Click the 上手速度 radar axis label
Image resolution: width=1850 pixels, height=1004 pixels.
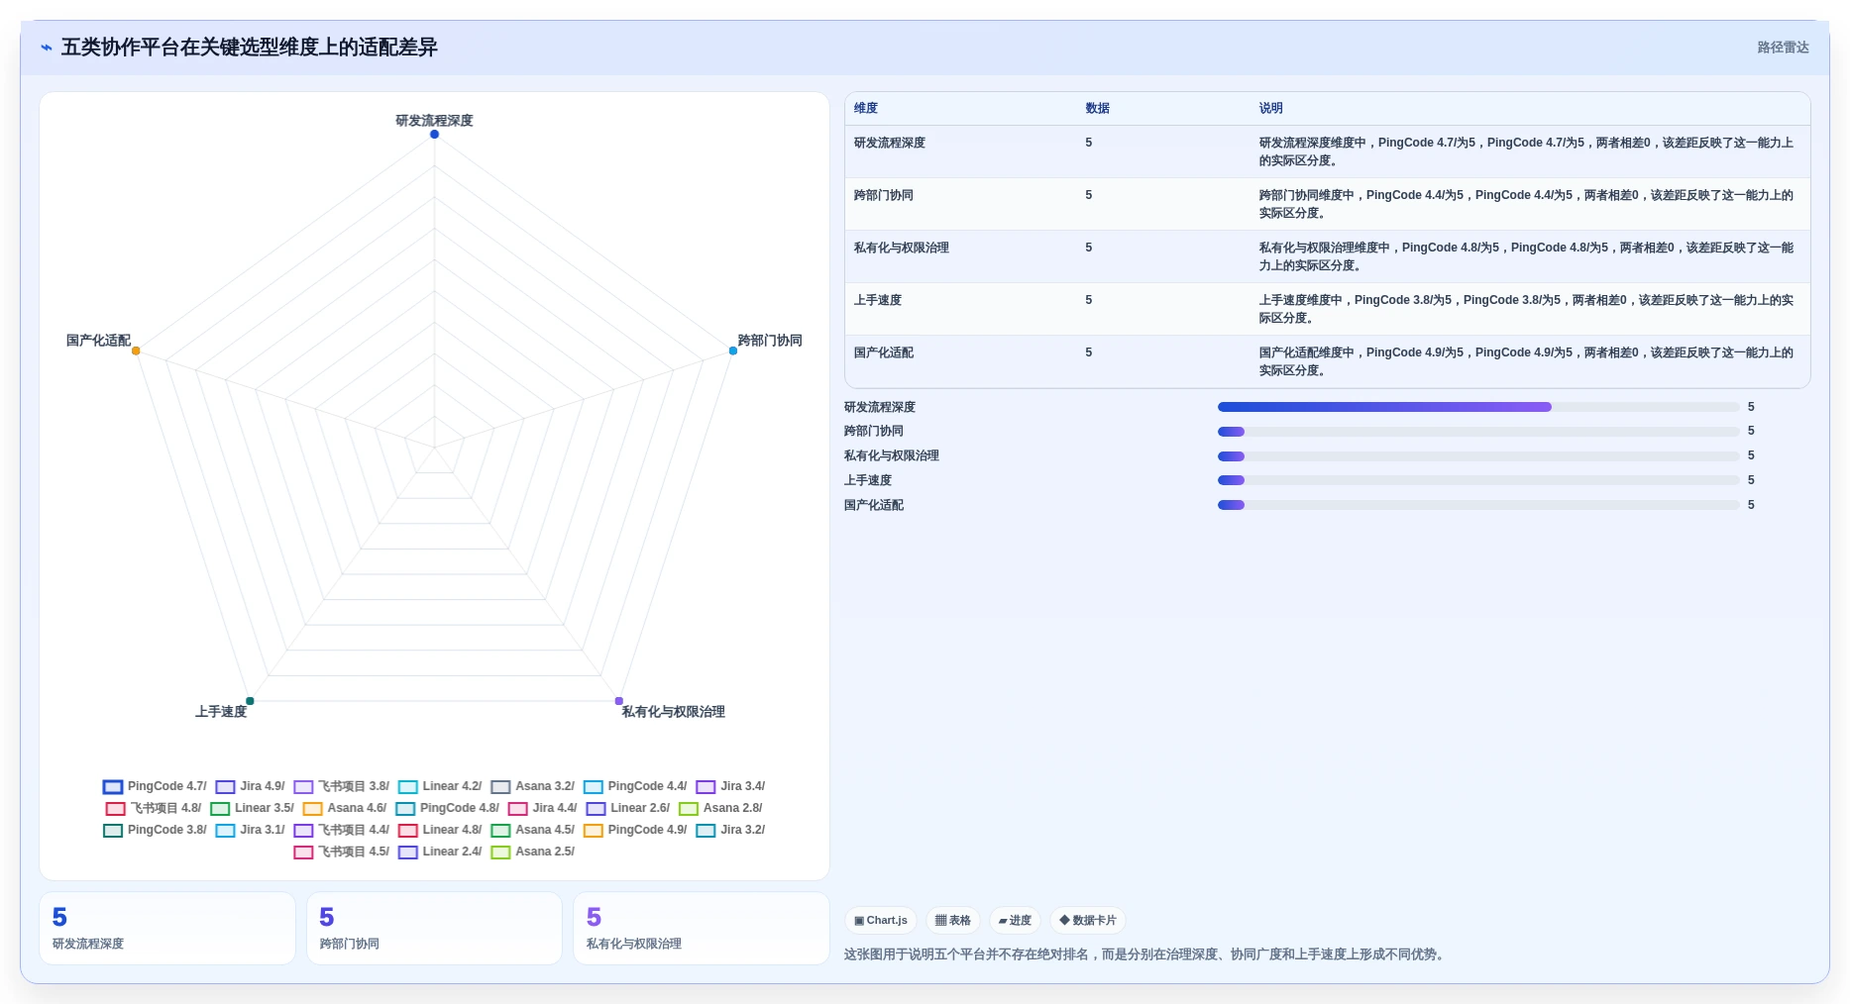[221, 712]
